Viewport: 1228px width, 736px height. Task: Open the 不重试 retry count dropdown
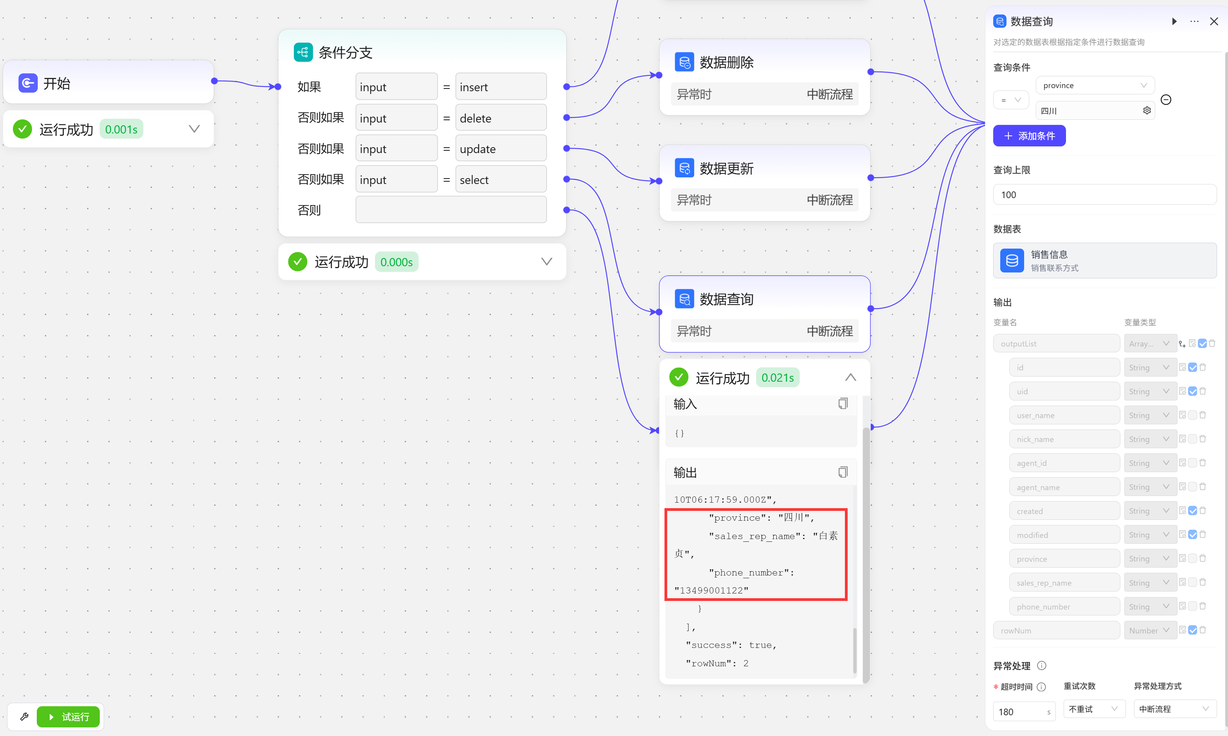click(x=1094, y=709)
